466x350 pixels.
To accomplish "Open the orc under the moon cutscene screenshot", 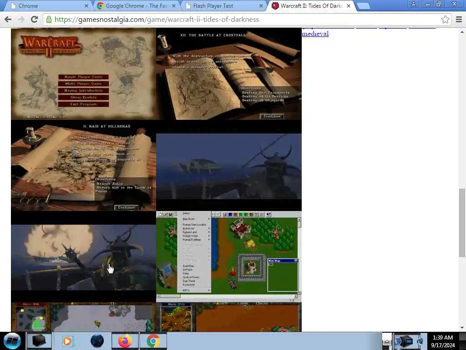I will coord(83,257).
